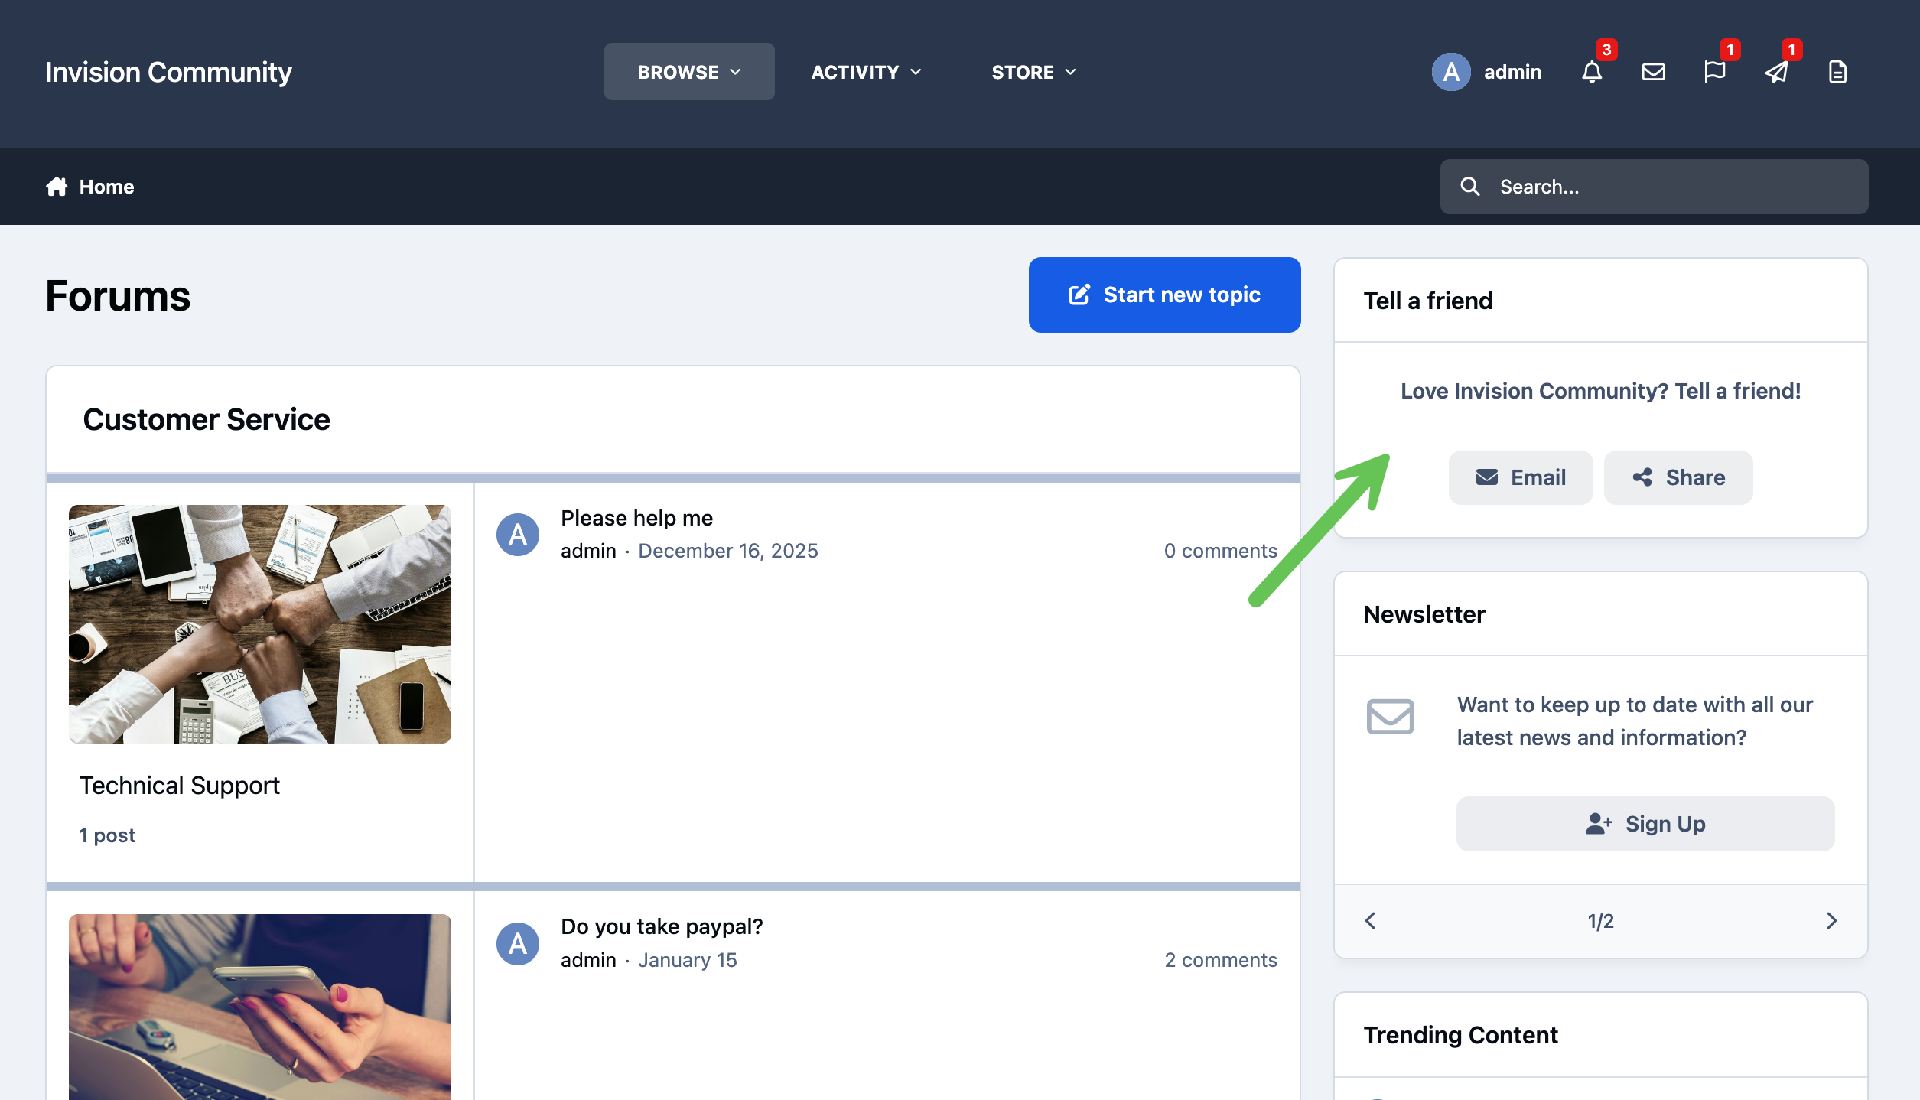Click the Technical Support forum thumbnail image
Image resolution: width=1920 pixels, height=1100 pixels.
pyautogui.click(x=260, y=624)
